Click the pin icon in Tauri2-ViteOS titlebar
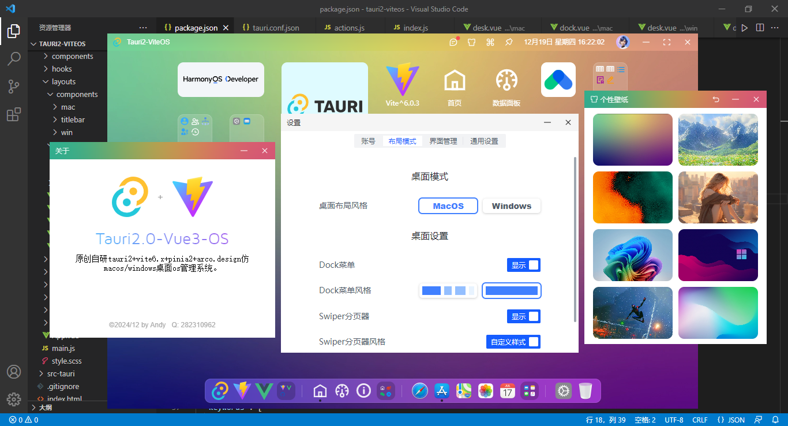 point(509,42)
